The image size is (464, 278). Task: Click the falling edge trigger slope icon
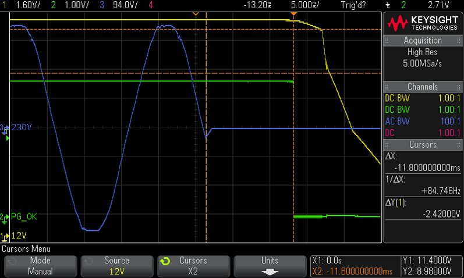pos(388,5)
